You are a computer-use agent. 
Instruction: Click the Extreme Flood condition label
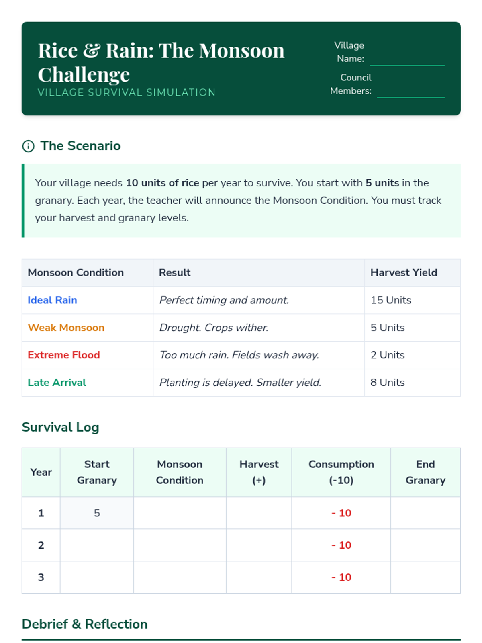[x=63, y=355]
